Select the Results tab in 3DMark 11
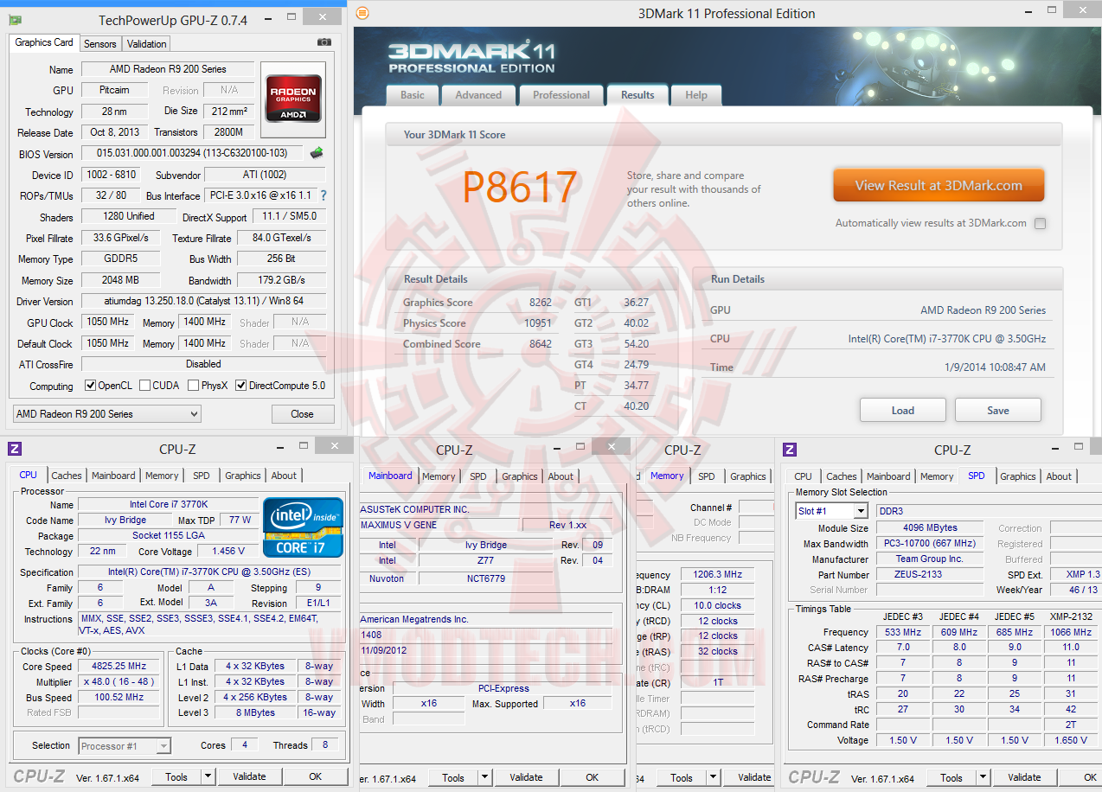Viewport: 1102px width, 792px height. click(637, 94)
